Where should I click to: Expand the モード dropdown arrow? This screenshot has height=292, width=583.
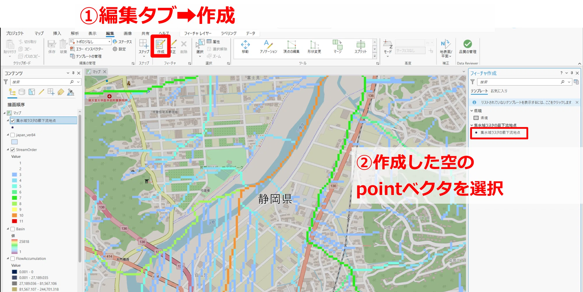[388, 56]
